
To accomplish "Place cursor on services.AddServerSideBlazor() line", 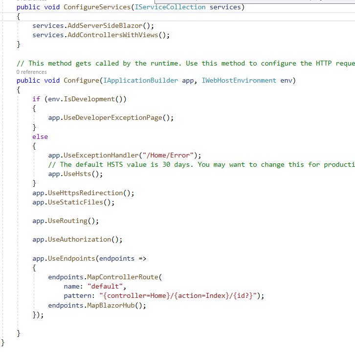I will pos(93,25).
